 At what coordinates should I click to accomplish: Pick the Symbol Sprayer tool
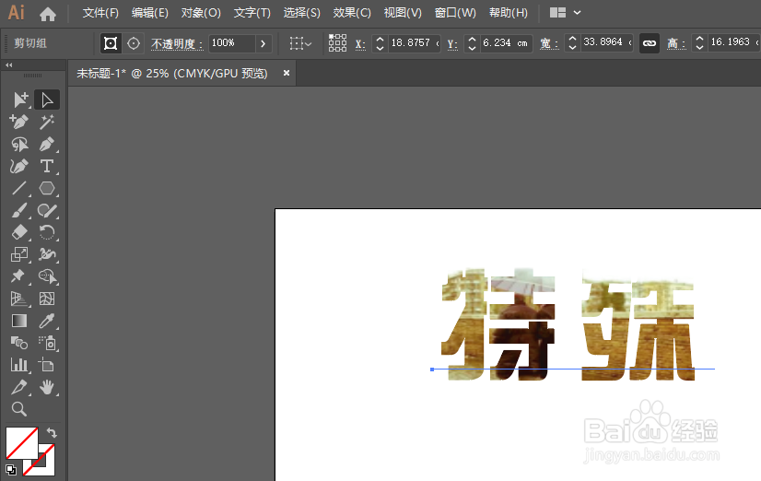click(47, 343)
